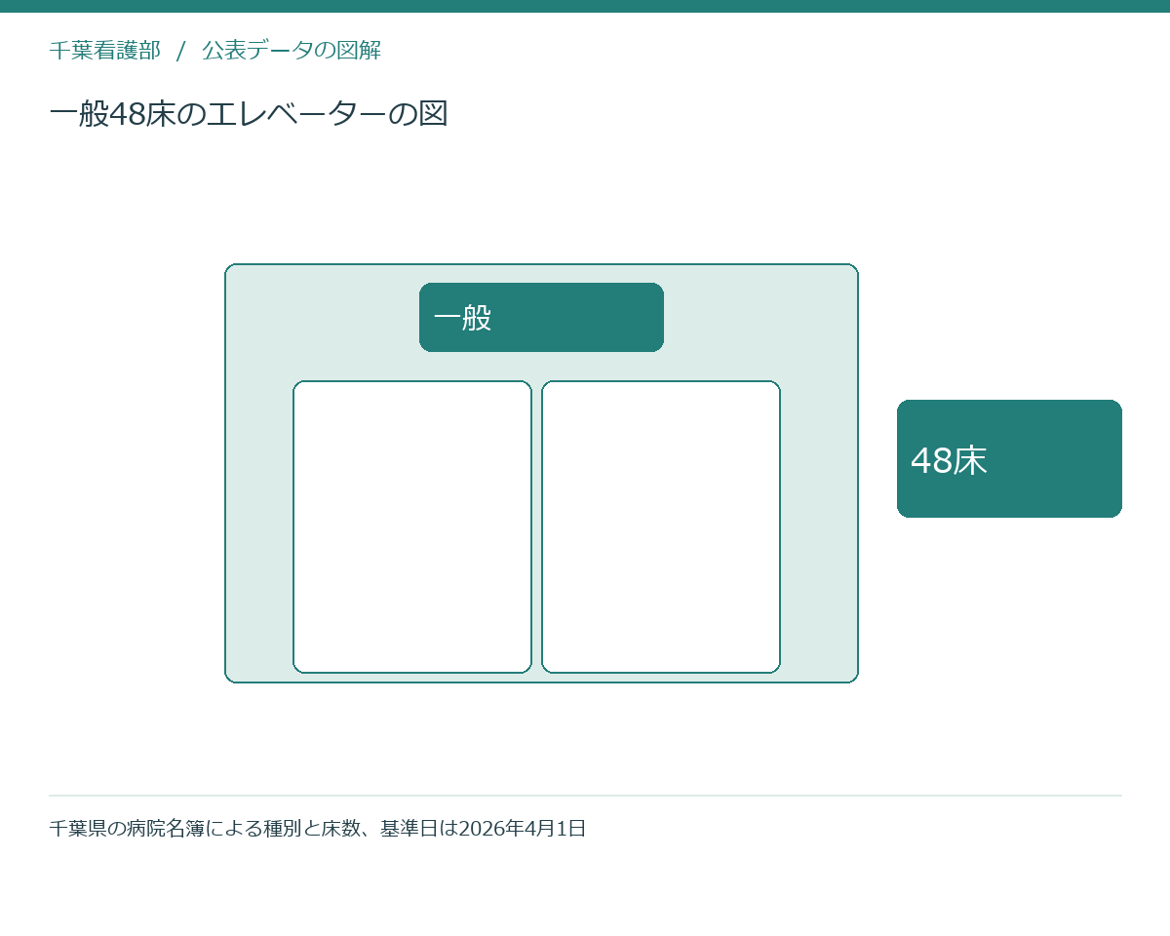1170x936 pixels.
Task: Click the footnote text 千葉県の病院名簿による種別と床数
Action: click(207, 829)
